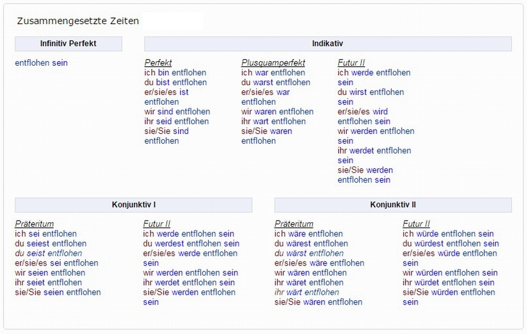Select the "Infinitiv Perfekt" section header
527x334 pixels.
(68, 44)
